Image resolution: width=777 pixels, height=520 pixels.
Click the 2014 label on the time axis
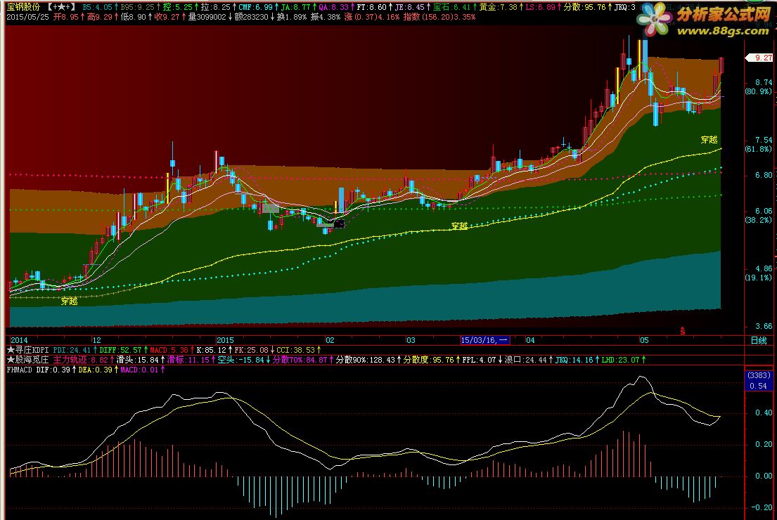pos(19,340)
